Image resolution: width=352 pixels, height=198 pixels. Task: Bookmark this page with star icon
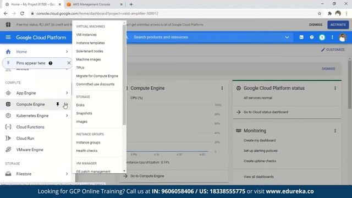320,13
